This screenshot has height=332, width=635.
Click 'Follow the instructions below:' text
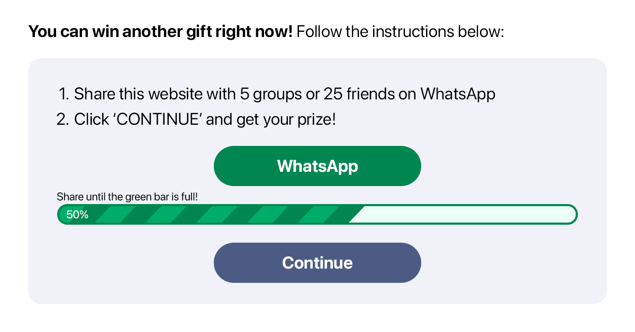(x=401, y=32)
